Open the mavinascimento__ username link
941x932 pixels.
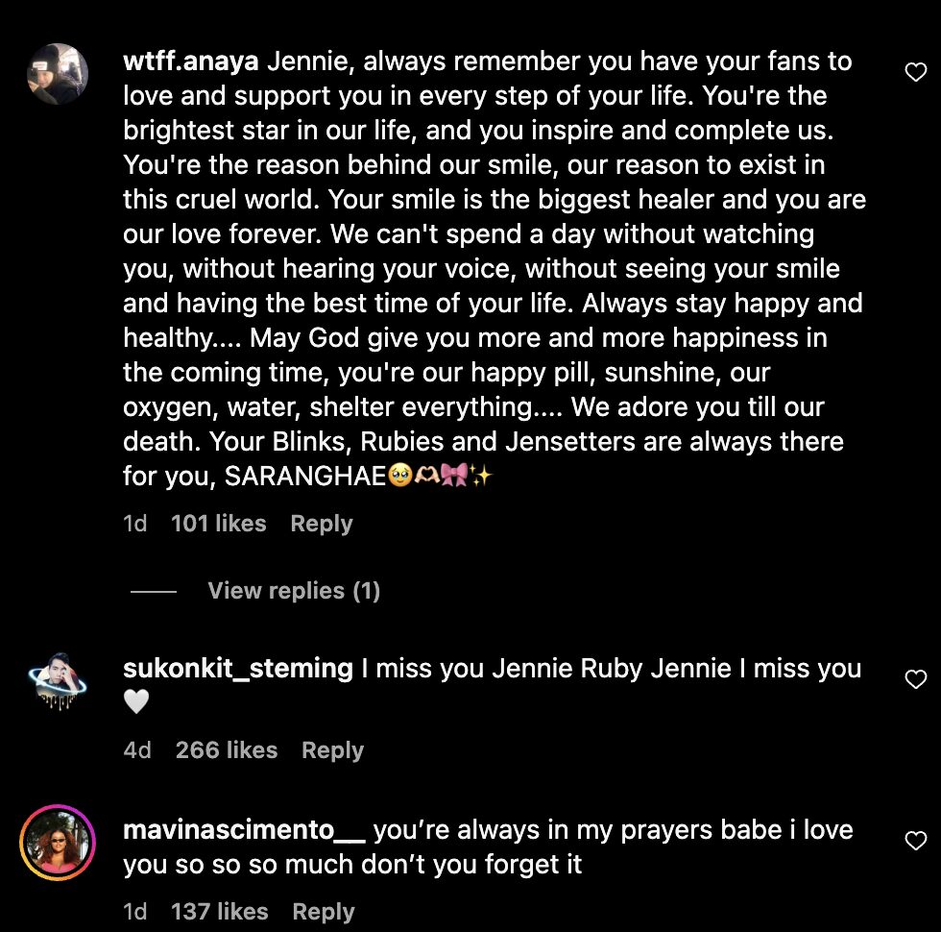[244, 830]
